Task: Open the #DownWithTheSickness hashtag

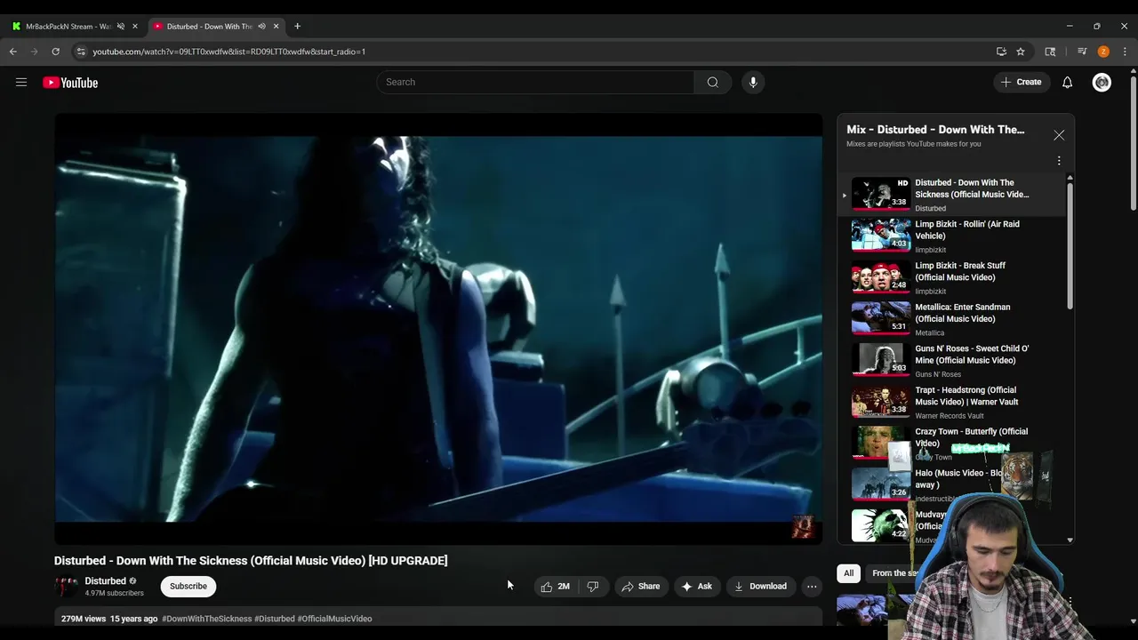Action: click(207, 619)
